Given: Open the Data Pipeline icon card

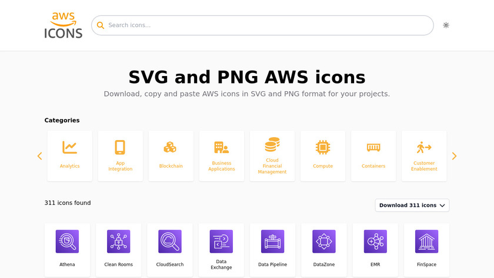Looking at the screenshot, I should click(x=272, y=250).
